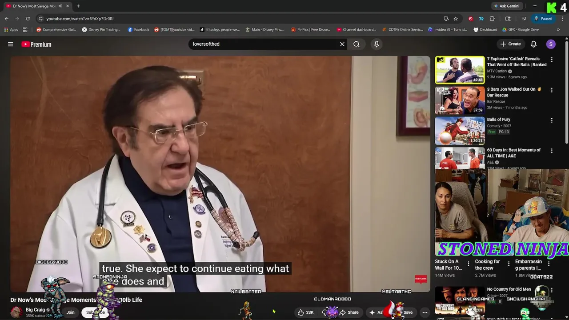Viewport: 569px width, 320px height.
Task: Share the video with the Share button
Action: tap(349, 312)
